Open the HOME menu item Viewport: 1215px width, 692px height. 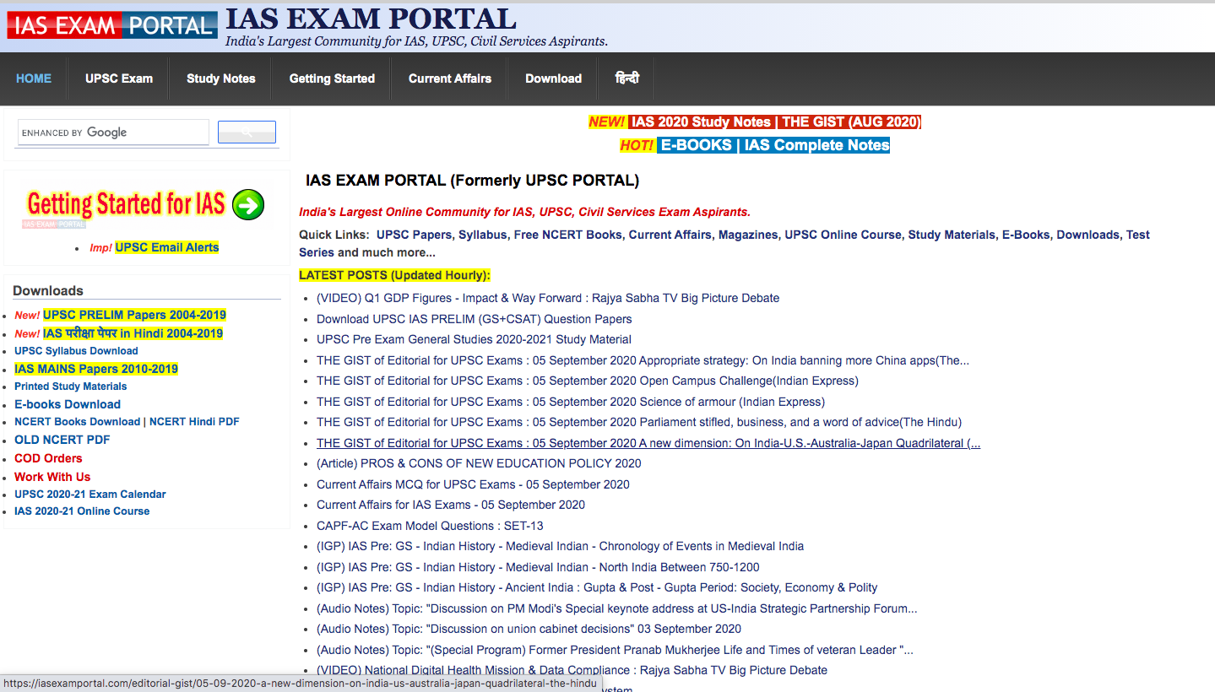point(34,78)
